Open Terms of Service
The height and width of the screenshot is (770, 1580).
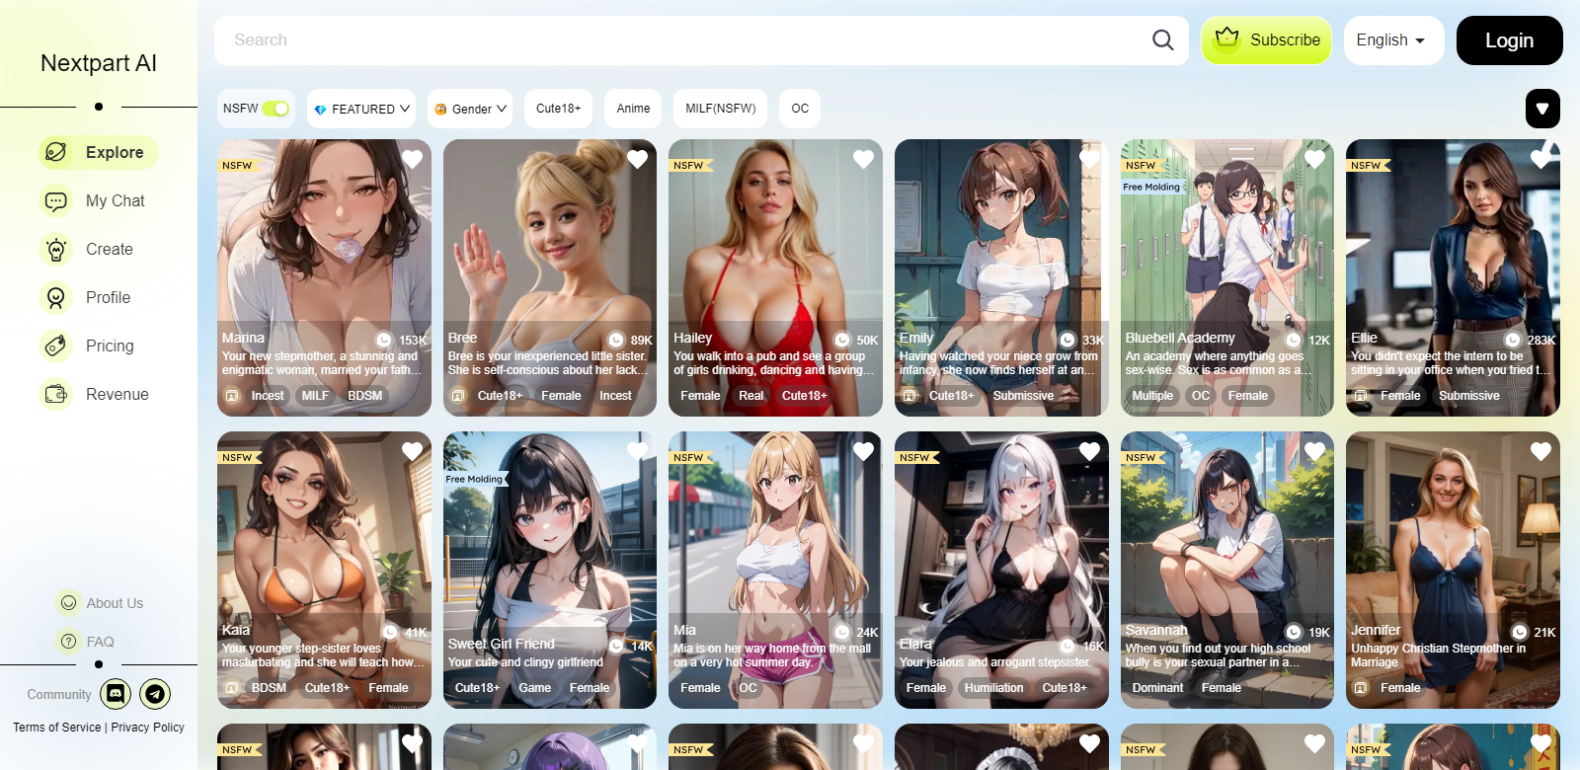(x=57, y=728)
